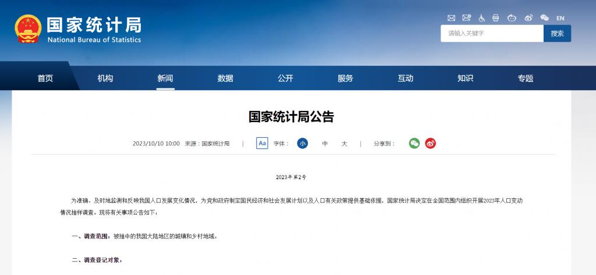Share article via green WeChat icon

pos(414,143)
